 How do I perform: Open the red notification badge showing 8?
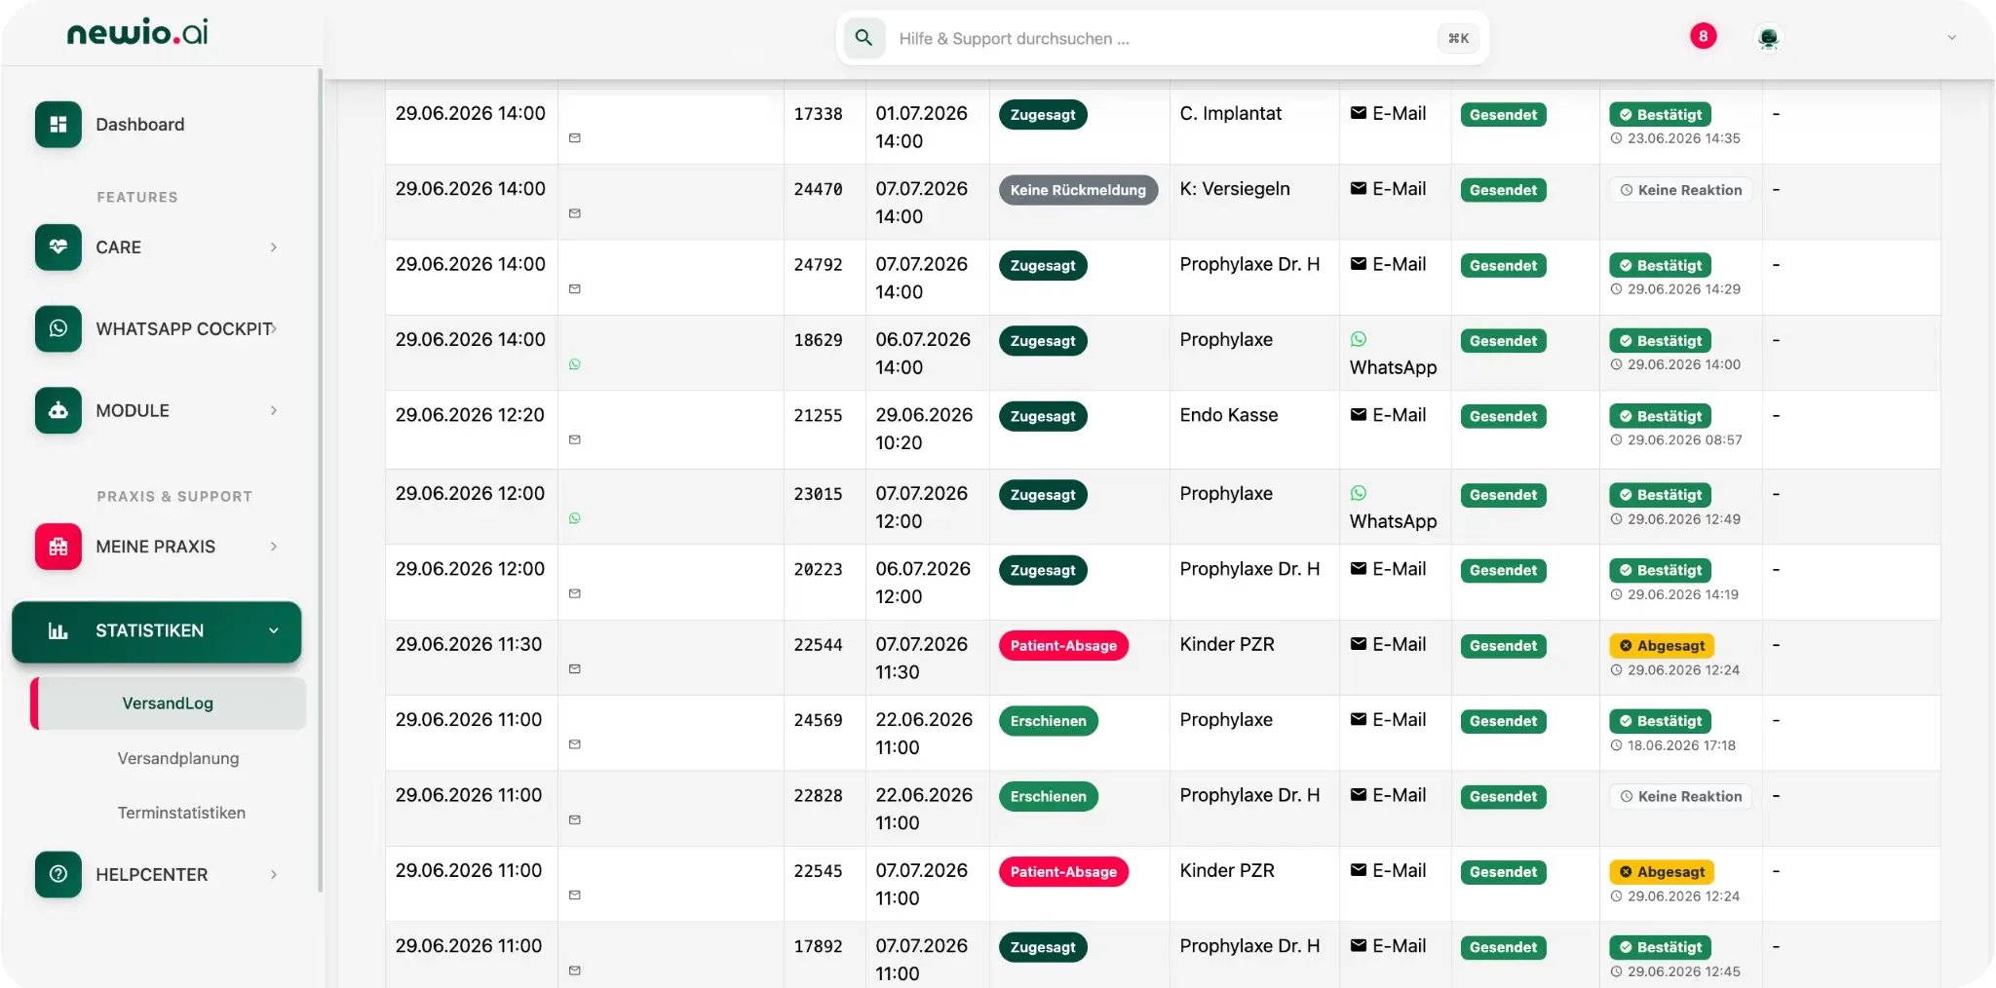point(1703,37)
